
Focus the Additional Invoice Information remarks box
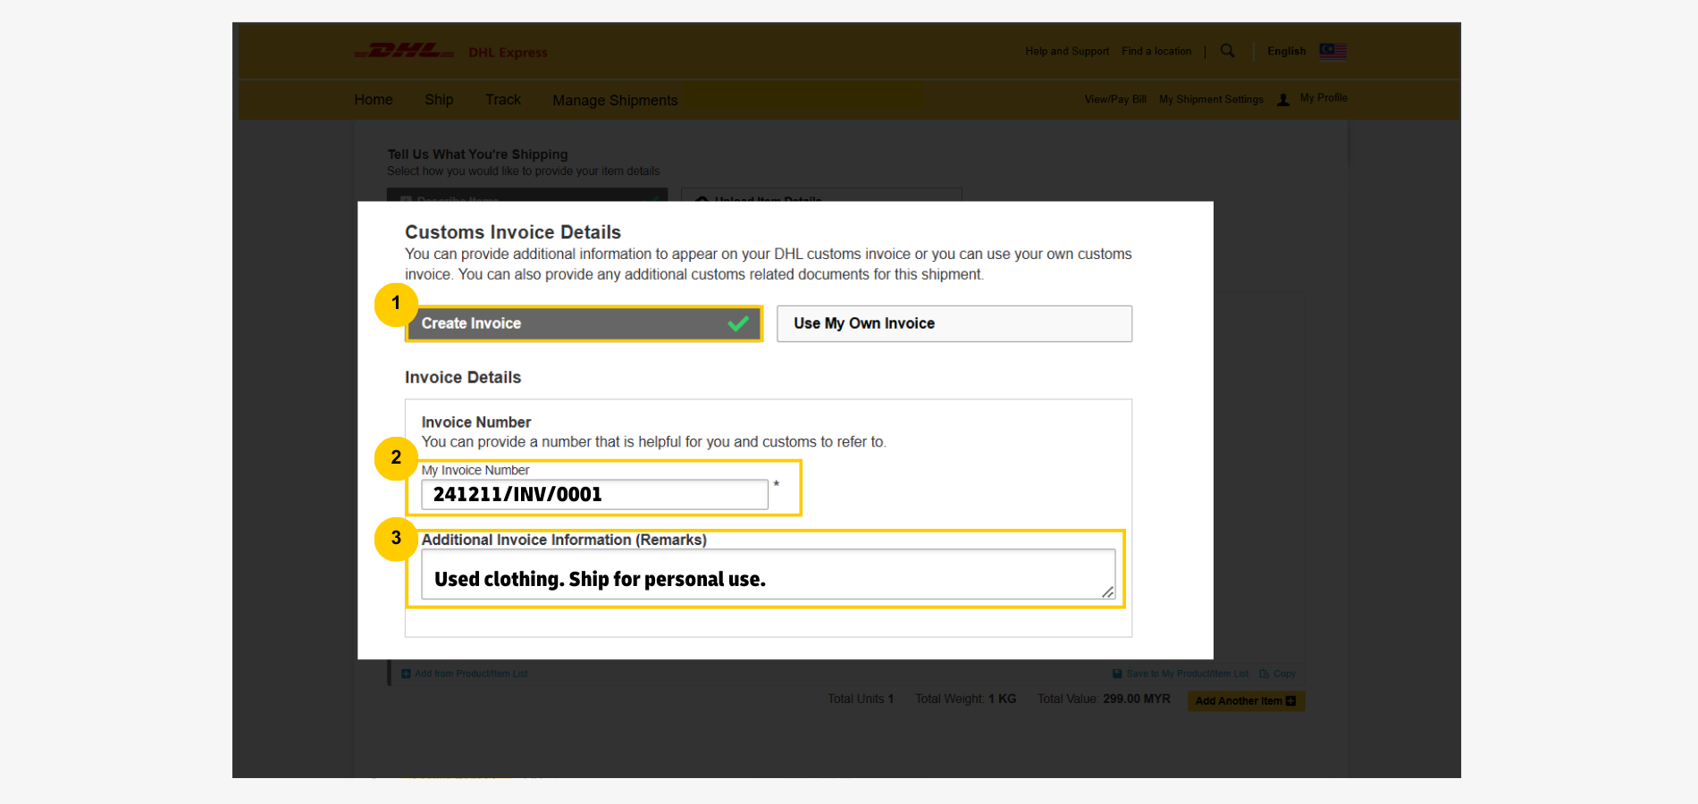(768, 574)
